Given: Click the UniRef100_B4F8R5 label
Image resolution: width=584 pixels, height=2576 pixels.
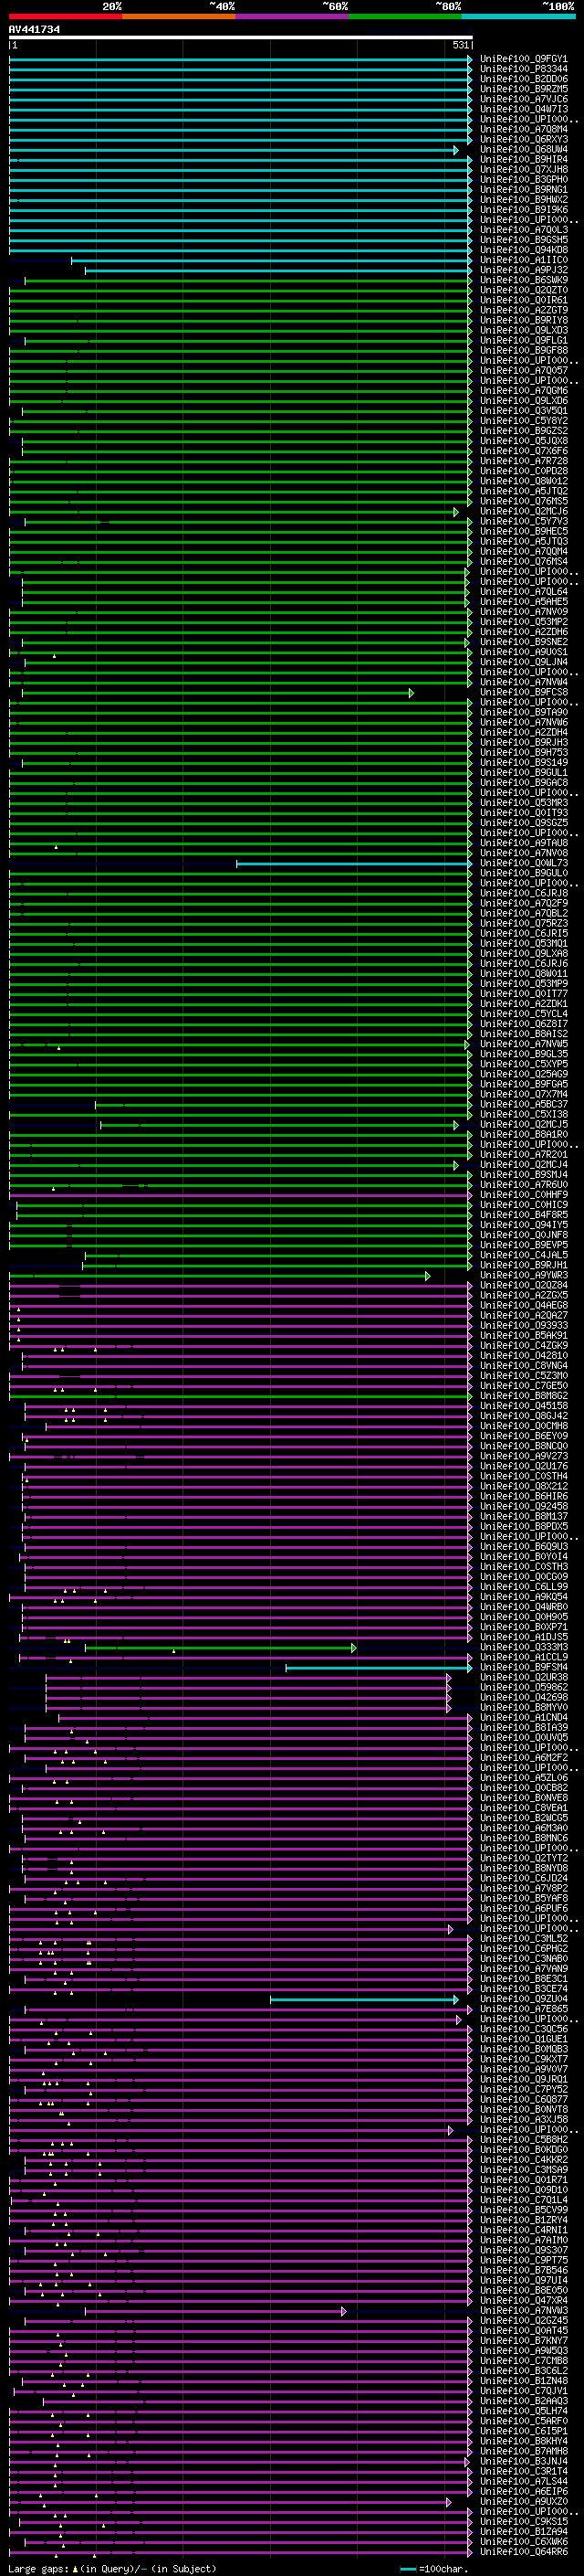Looking at the screenshot, I should [x=523, y=1215].
